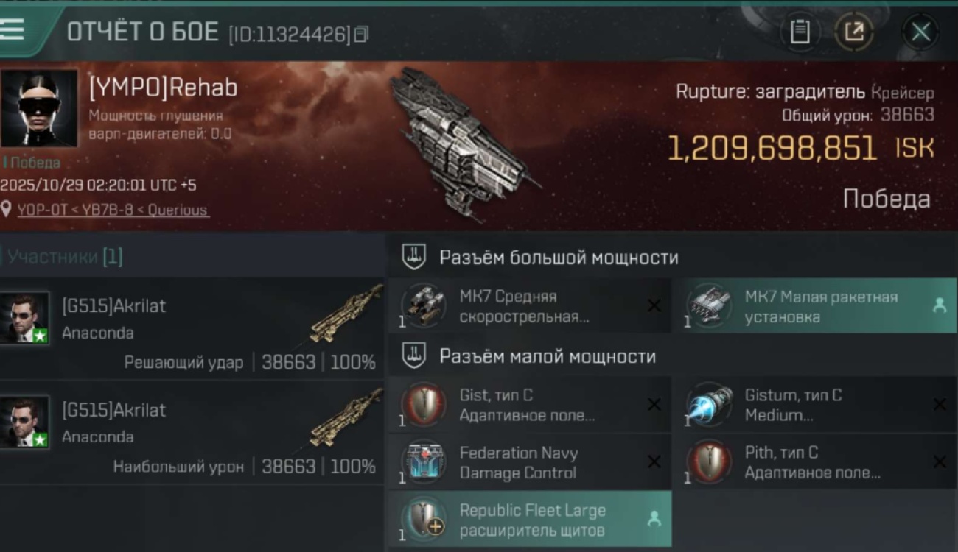Screen dimensions: 958x552
Task: View the Rehab pilot portrait
Action: click(x=39, y=107)
